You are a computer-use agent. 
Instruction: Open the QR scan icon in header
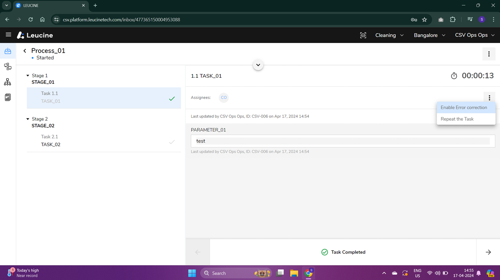pyautogui.click(x=363, y=35)
